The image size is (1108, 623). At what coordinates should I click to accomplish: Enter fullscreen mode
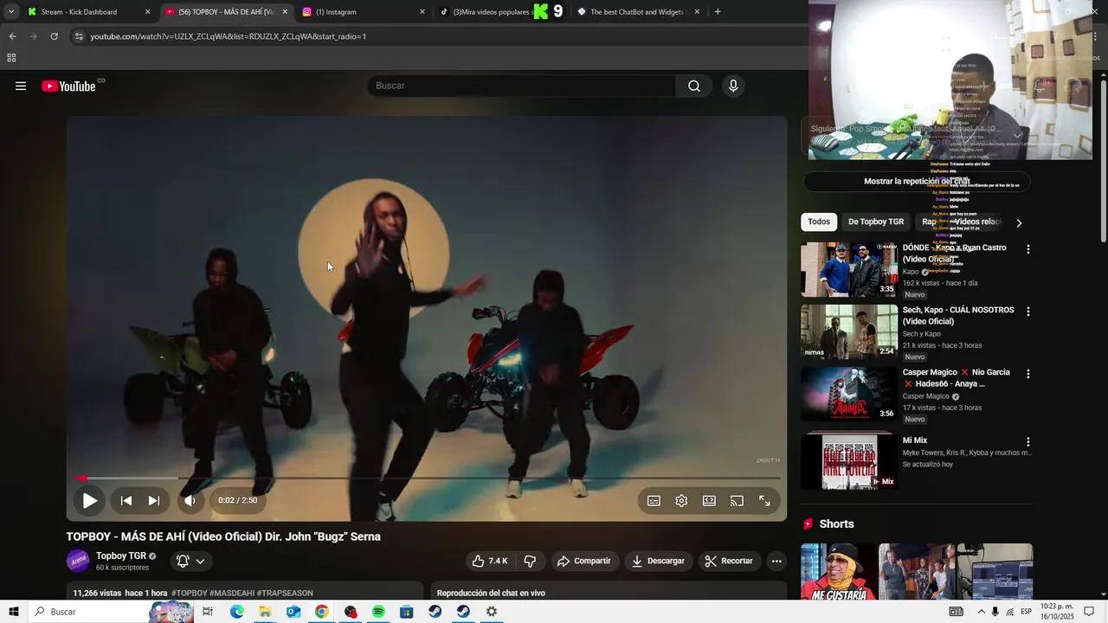[x=764, y=500]
